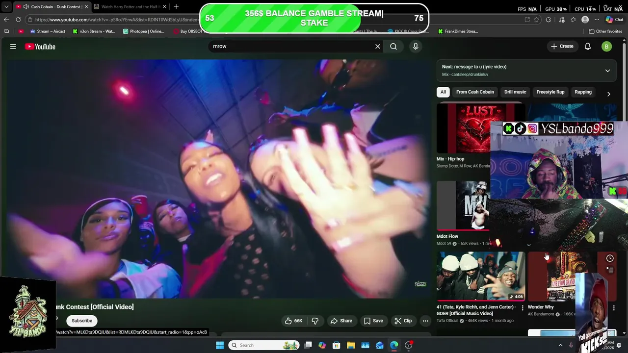
Task: Go to the YouTube home logo
Action: click(40, 47)
